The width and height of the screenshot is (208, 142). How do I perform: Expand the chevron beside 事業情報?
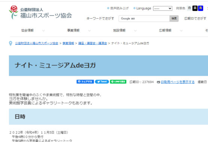tap(89, 31)
